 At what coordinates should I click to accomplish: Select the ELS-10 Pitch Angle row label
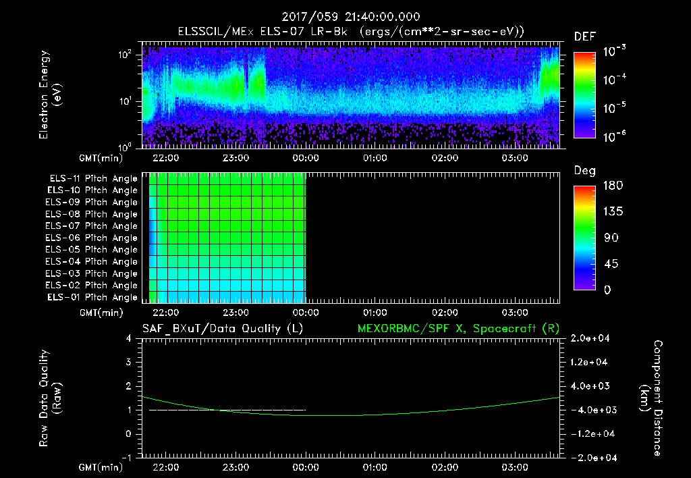pos(92,190)
